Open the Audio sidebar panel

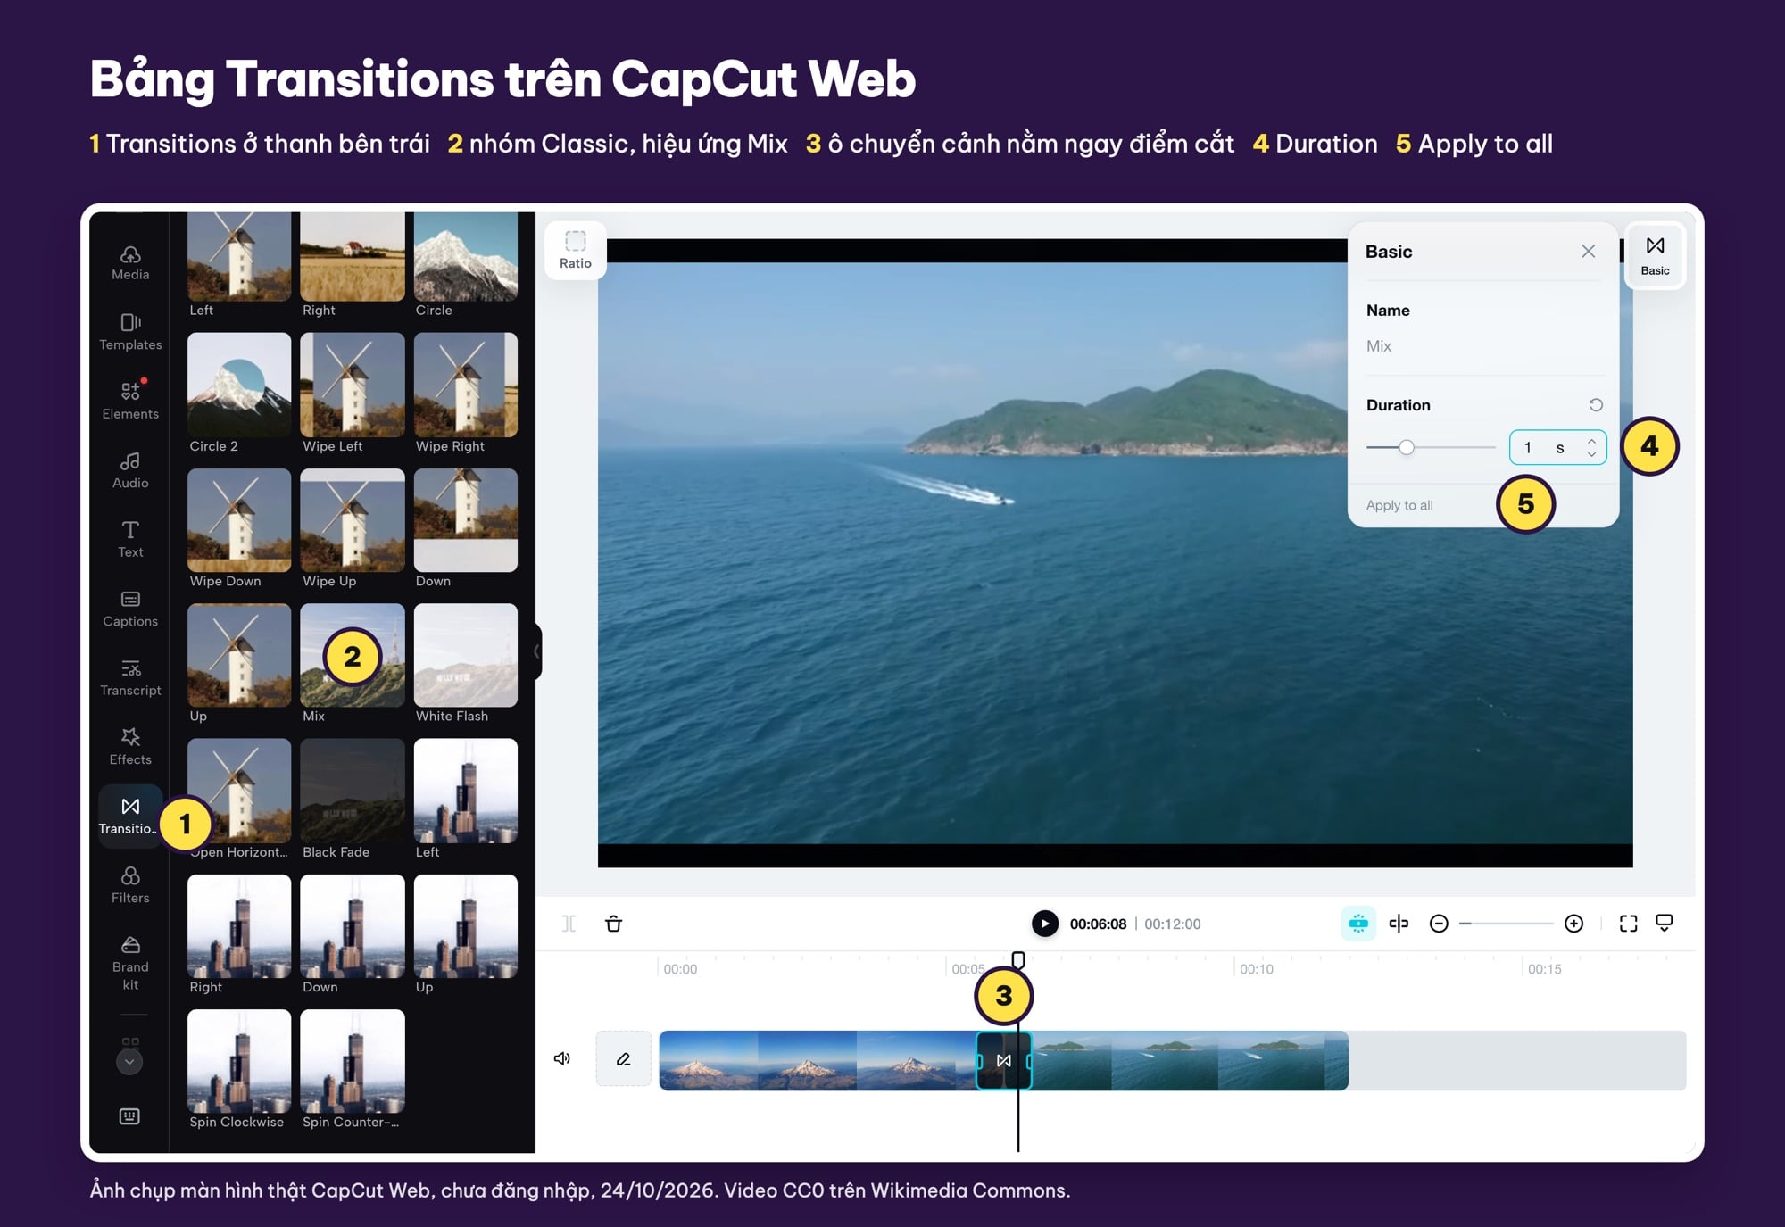[x=130, y=470]
